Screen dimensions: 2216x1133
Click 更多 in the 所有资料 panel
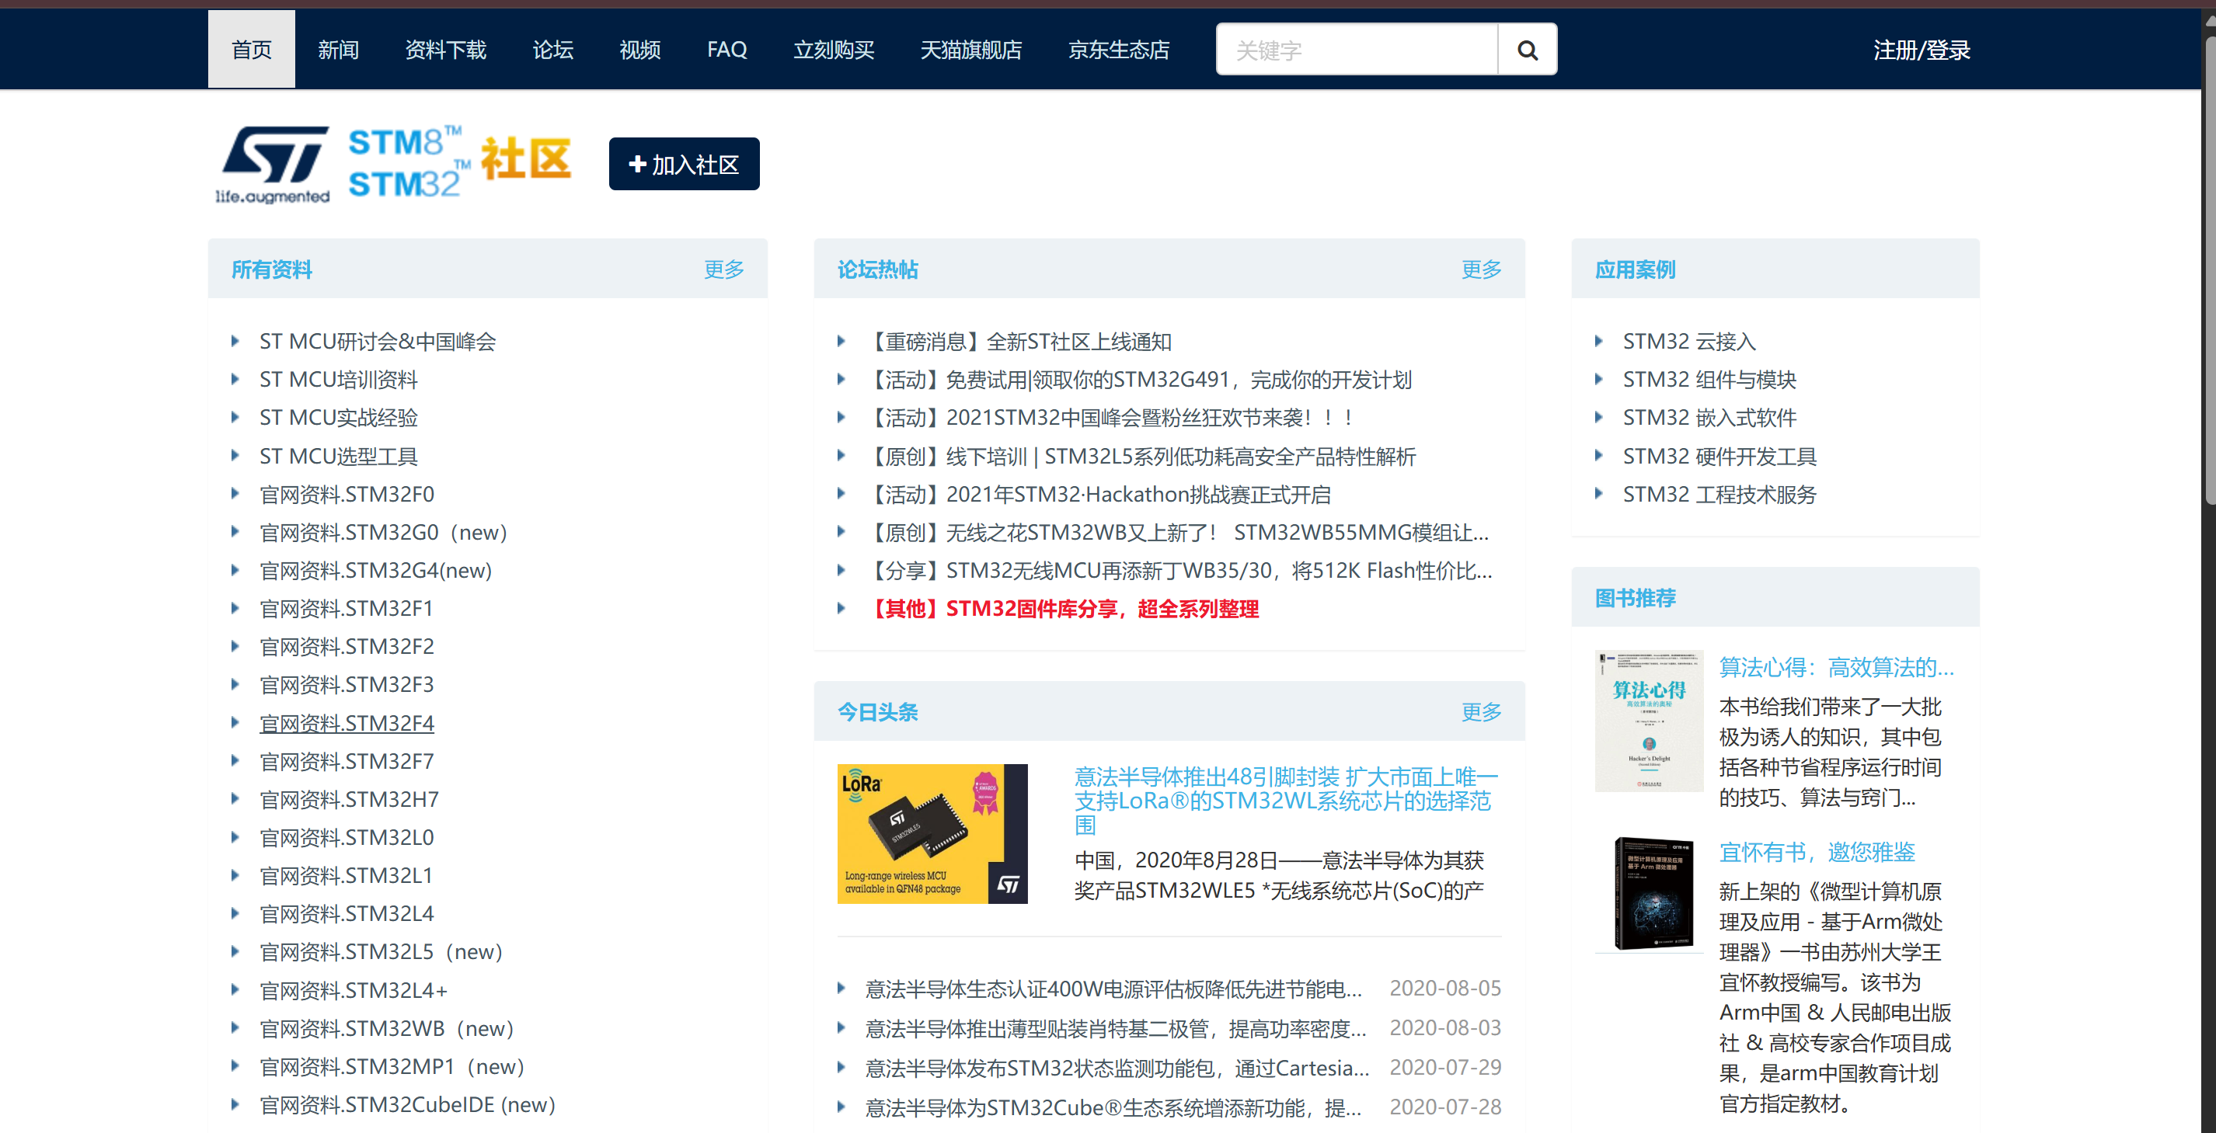[723, 269]
